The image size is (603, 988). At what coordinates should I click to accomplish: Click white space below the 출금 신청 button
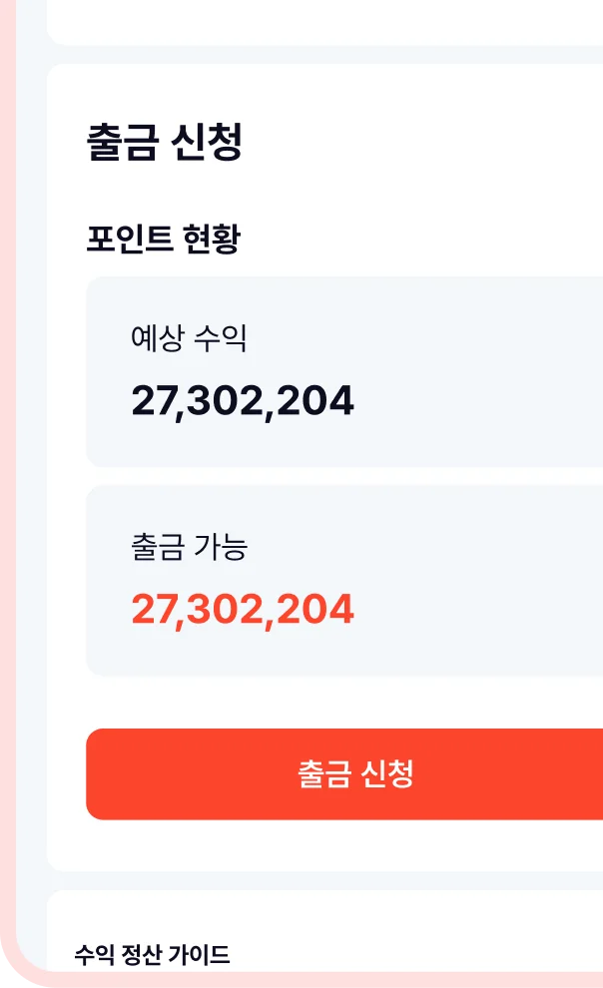click(344, 845)
